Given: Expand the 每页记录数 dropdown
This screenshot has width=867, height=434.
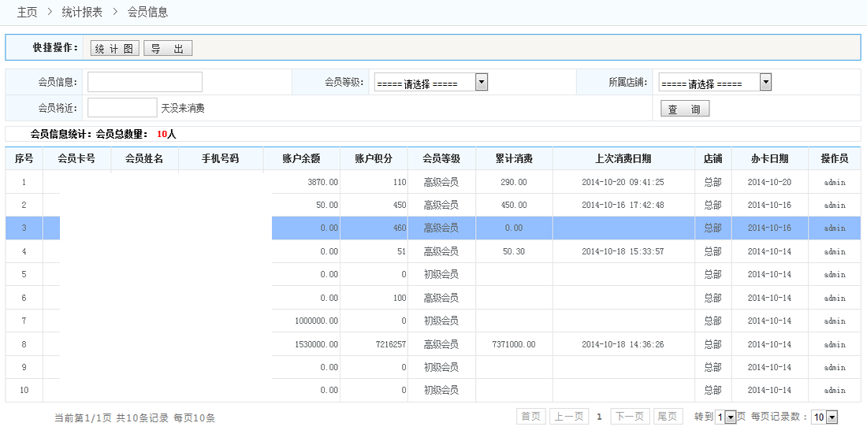Looking at the screenshot, I should (x=824, y=417).
